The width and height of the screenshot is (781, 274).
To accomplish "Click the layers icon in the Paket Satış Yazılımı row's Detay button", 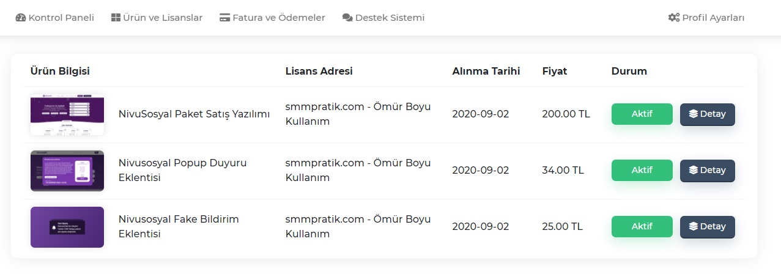I will [693, 114].
